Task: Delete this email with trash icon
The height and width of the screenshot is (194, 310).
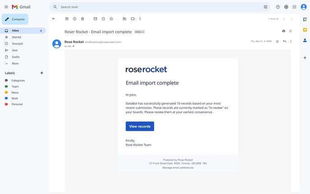Action: [x=82, y=19]
